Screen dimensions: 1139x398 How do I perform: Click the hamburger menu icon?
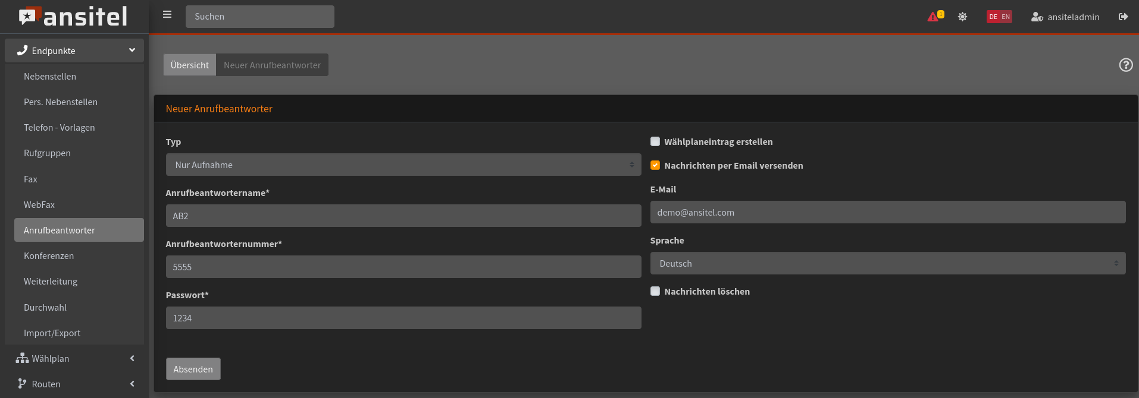pyautogui.click(x=167, y=15)
